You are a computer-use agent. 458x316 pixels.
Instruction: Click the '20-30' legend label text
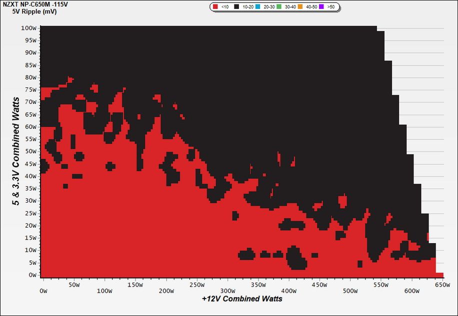pyautogui.click(x=269, y=7)
